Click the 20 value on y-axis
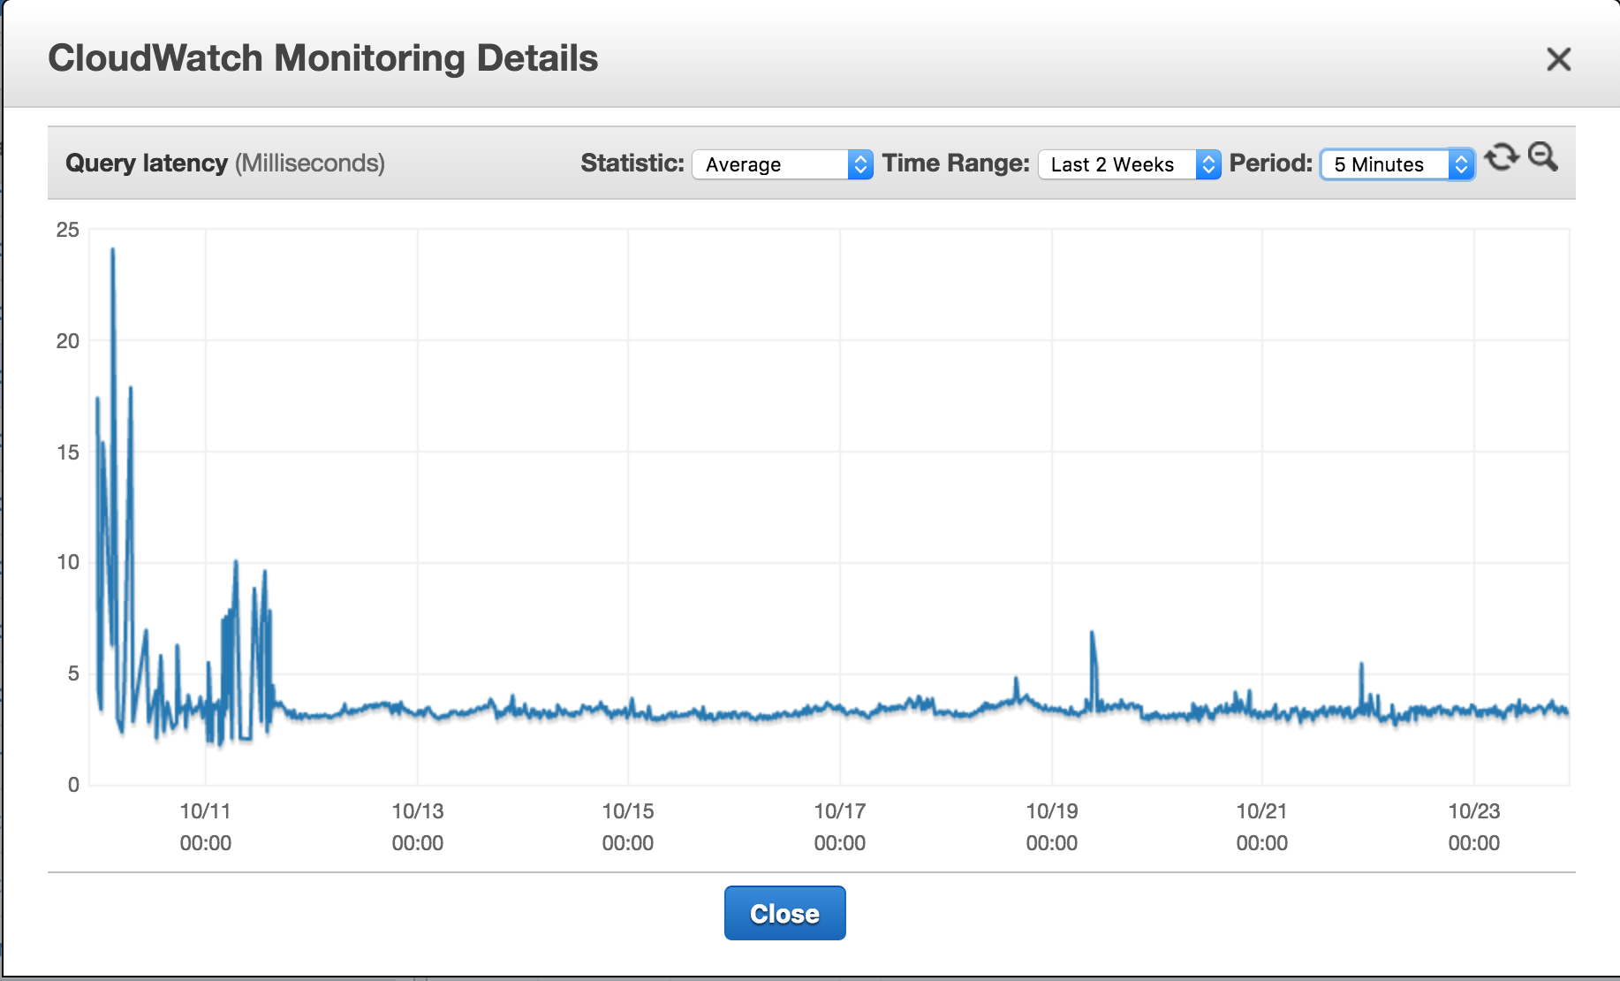The width and height of the screenshot is (1620, 981). click(x=68, y=341)
